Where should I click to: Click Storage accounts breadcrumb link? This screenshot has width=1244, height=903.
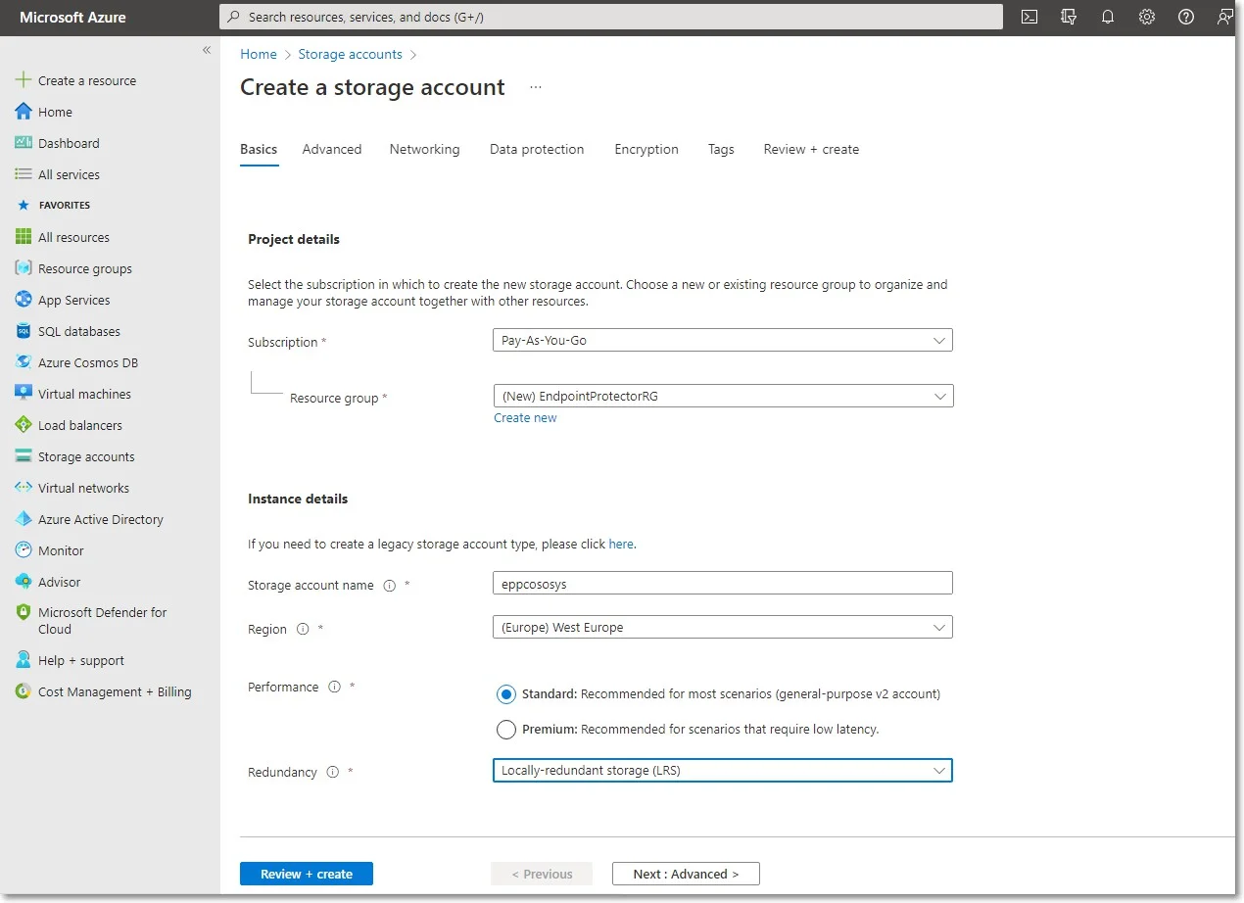coord(350,55)
